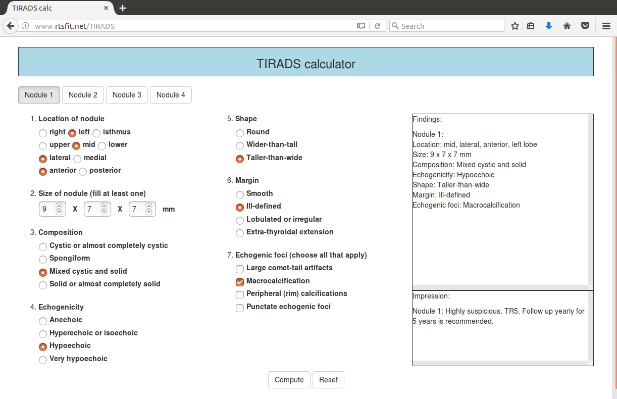Image resolution: width=617 pixels, height=399 pixels.
Task: Click the Reset button
Action: click(x=328, y=380)
